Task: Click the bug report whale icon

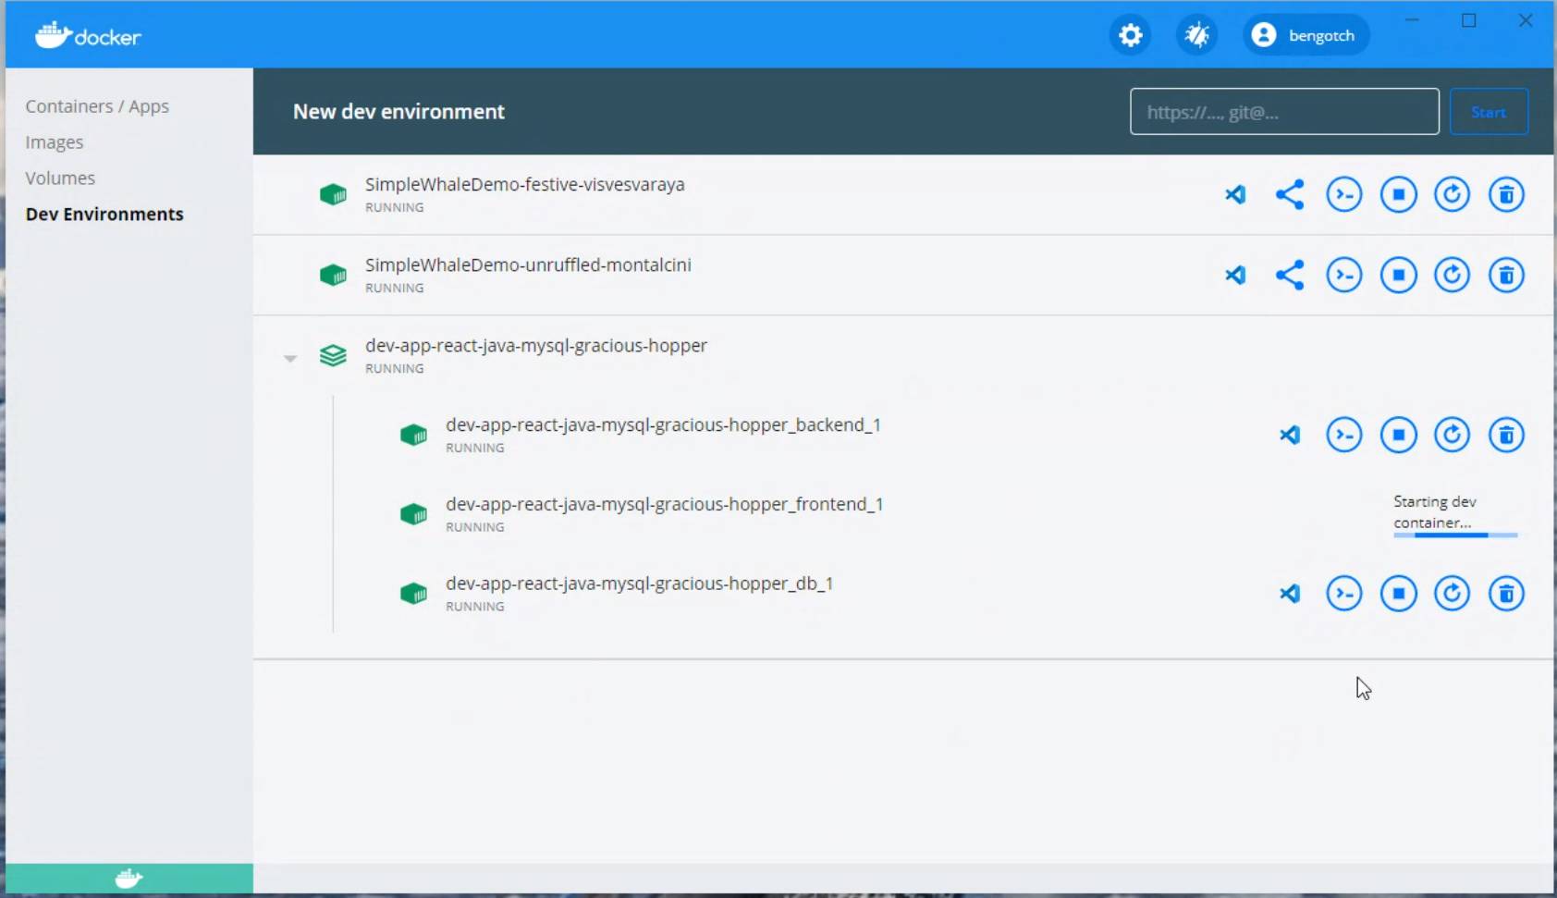Action: point(1195,34)
